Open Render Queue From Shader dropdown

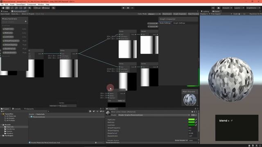click(x=181, y=140)
